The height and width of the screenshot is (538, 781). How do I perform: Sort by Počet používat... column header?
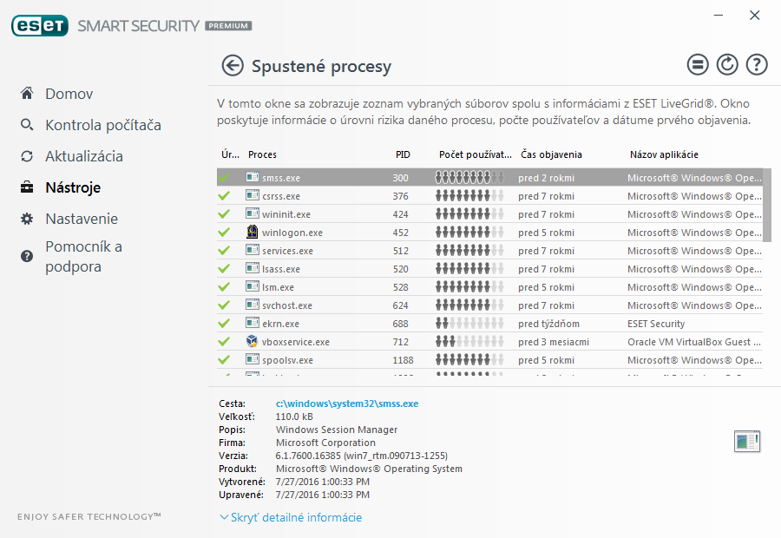[x=476, y=154]
